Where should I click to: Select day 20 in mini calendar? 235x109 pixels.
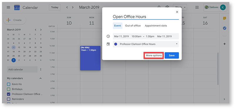pyautogui.click(x=30, y=52)
